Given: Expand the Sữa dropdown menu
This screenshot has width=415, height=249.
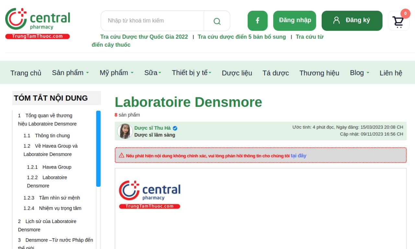Looking at the screenshot, I should (153, 73).
